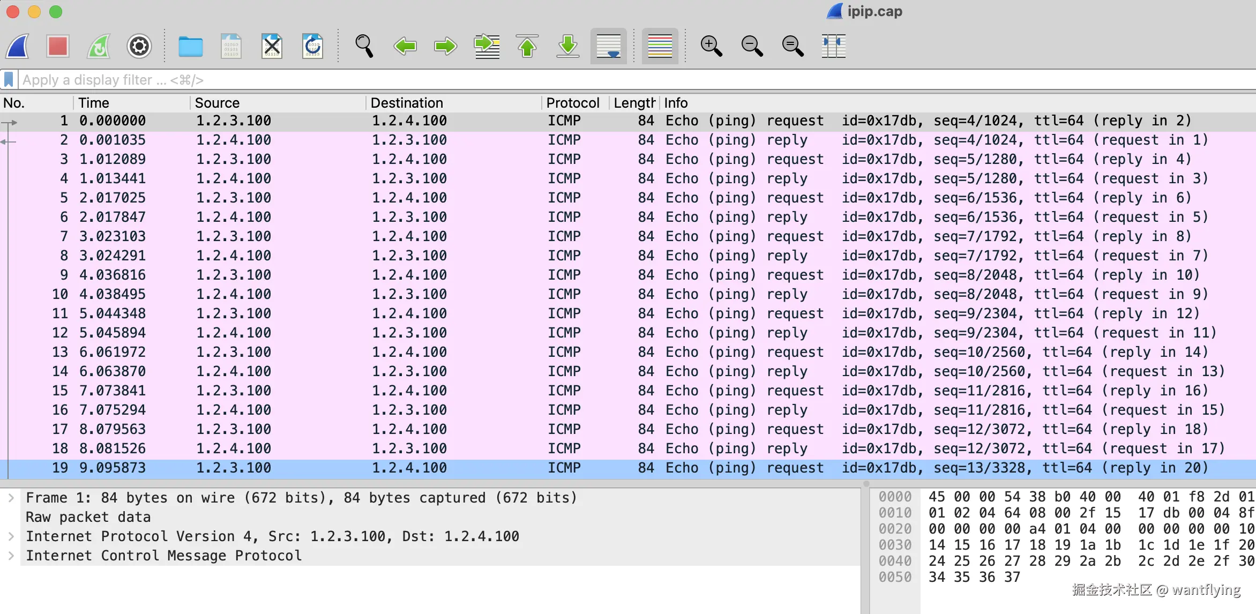Go to the first packet
This screenshot has width=1256, height=614.
527,47
